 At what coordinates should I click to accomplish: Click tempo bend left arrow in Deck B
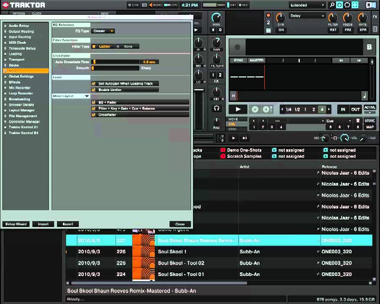click(341, 60)
